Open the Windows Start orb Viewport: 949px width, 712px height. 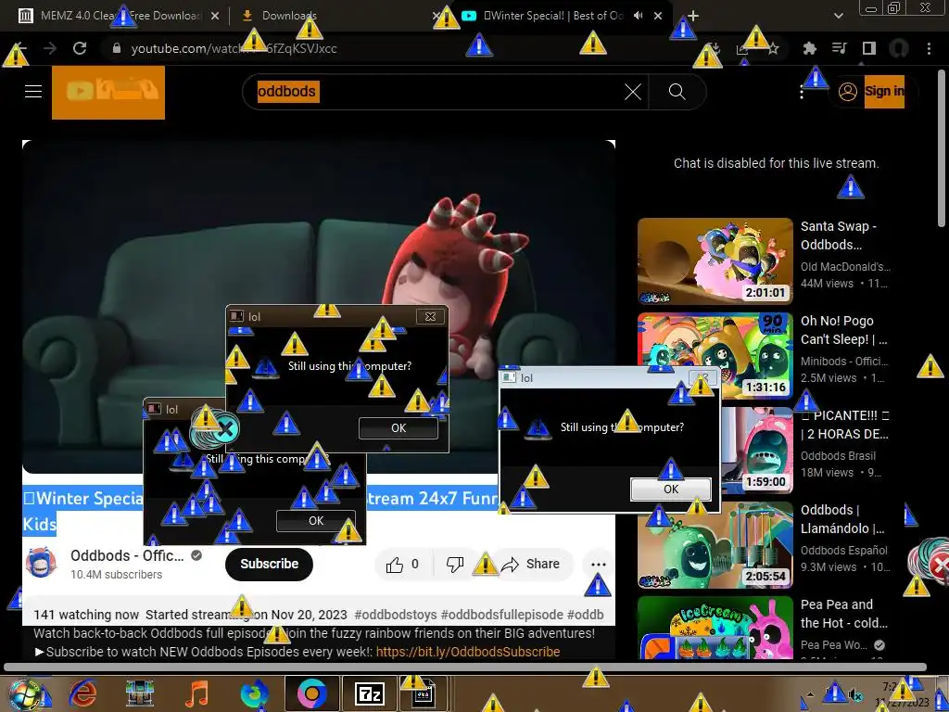click(x=24, y=693)
